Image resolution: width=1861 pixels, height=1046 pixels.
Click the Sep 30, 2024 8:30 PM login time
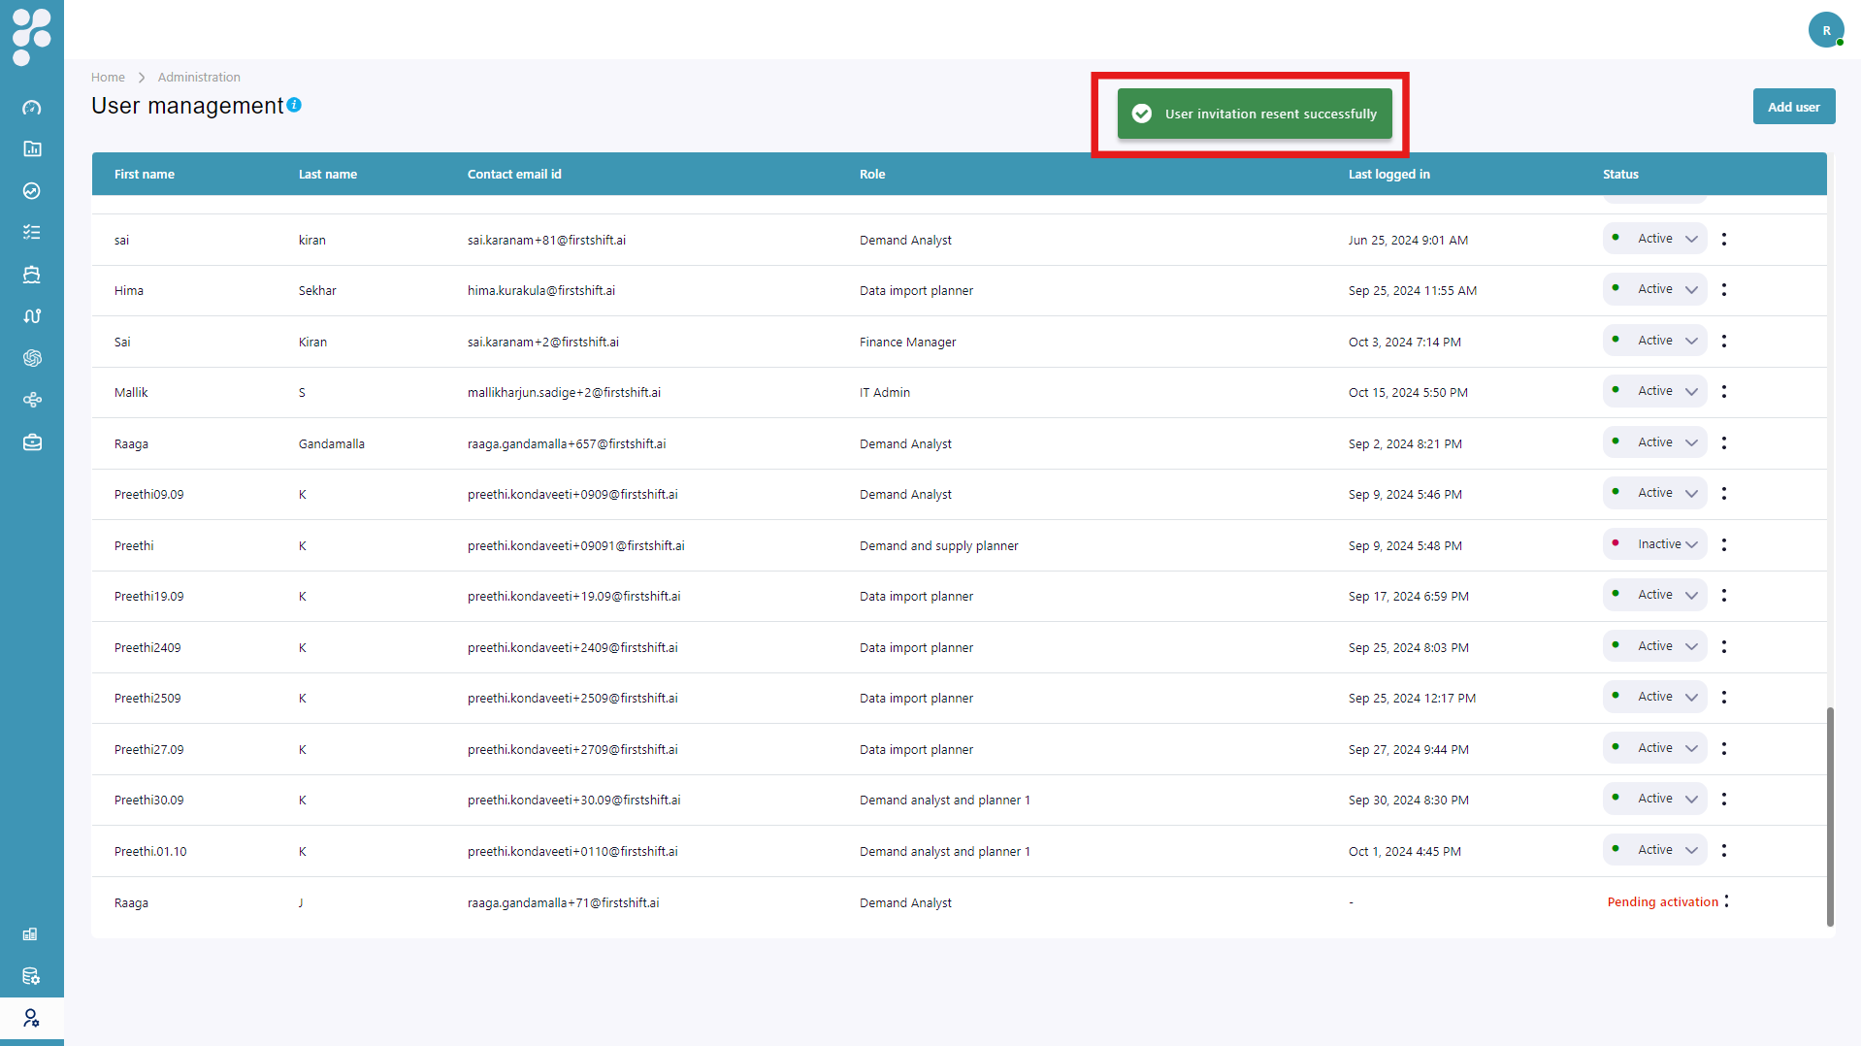pos(1408,801)
